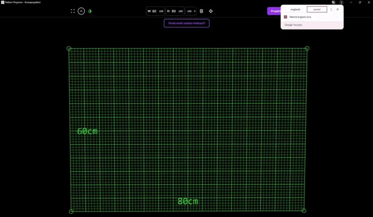The height and width of the screenshot is (217, 373).
Task: Select the four-arrow move tool icon
Action: (x=211, y=11)
